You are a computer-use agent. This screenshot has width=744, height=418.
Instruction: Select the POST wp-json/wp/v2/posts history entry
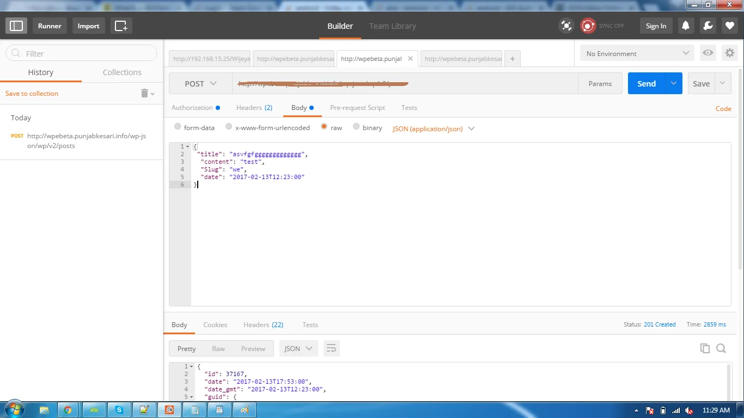pos(82,140)
